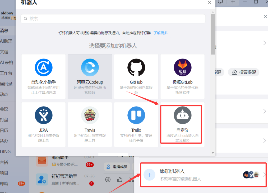
Task: Open 待办 in the sidebar
Action: (4, 141)
